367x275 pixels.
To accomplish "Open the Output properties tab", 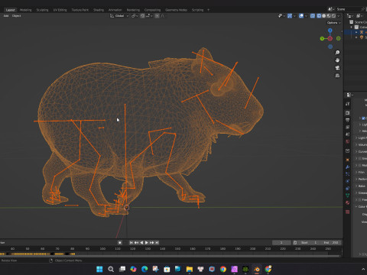I will point(347,120).
